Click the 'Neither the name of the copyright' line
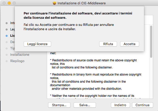The height and width of the screenshot is (111, 158). tap(92, 96)
